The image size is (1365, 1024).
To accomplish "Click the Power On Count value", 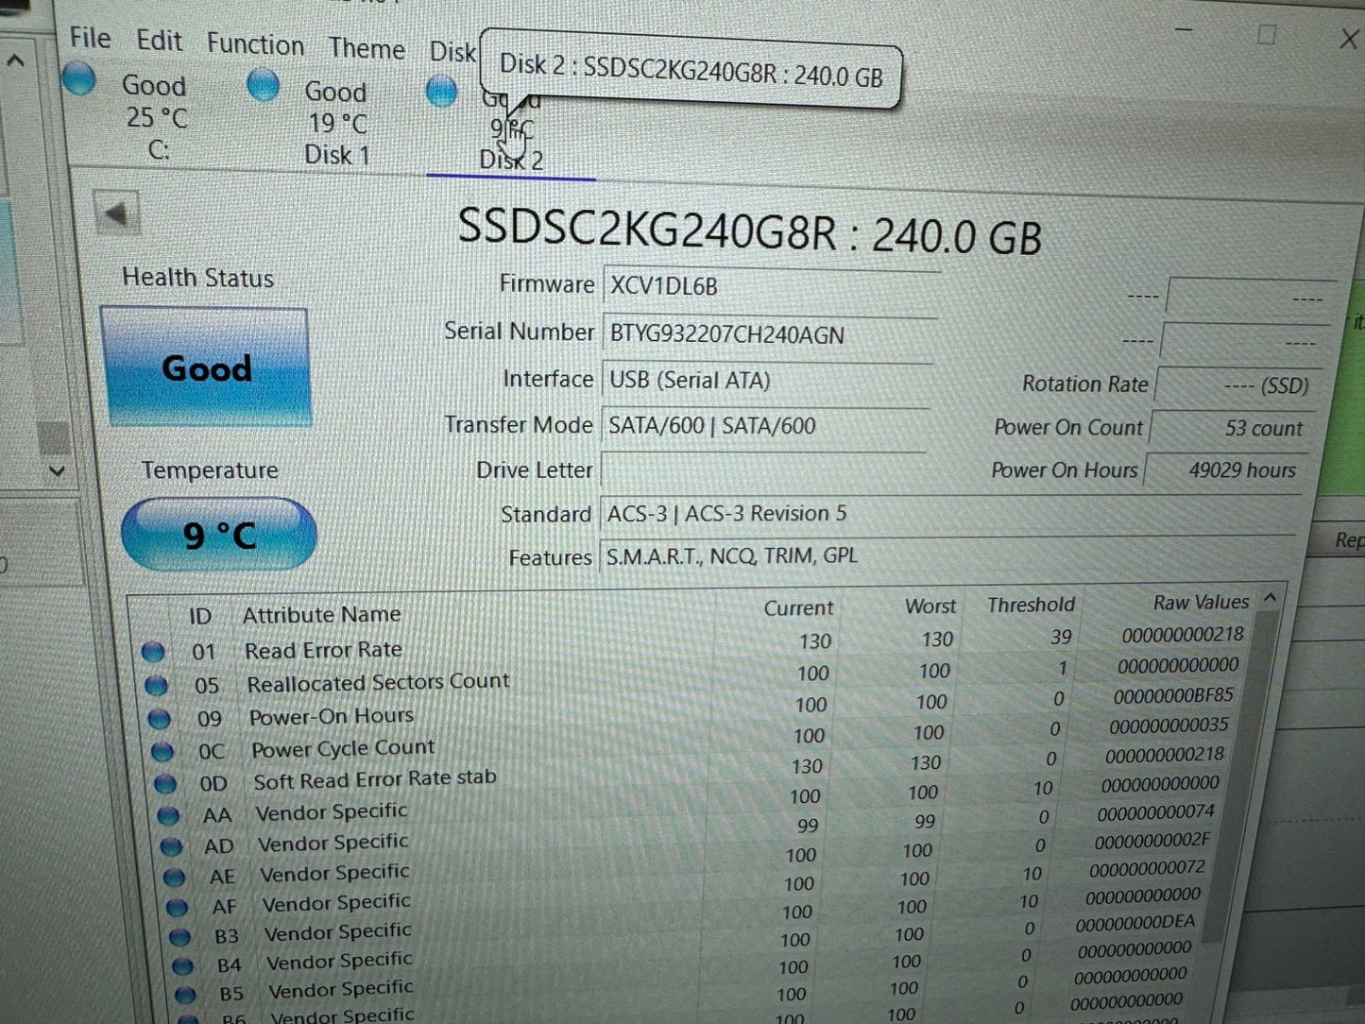I will pos(1231,428).
